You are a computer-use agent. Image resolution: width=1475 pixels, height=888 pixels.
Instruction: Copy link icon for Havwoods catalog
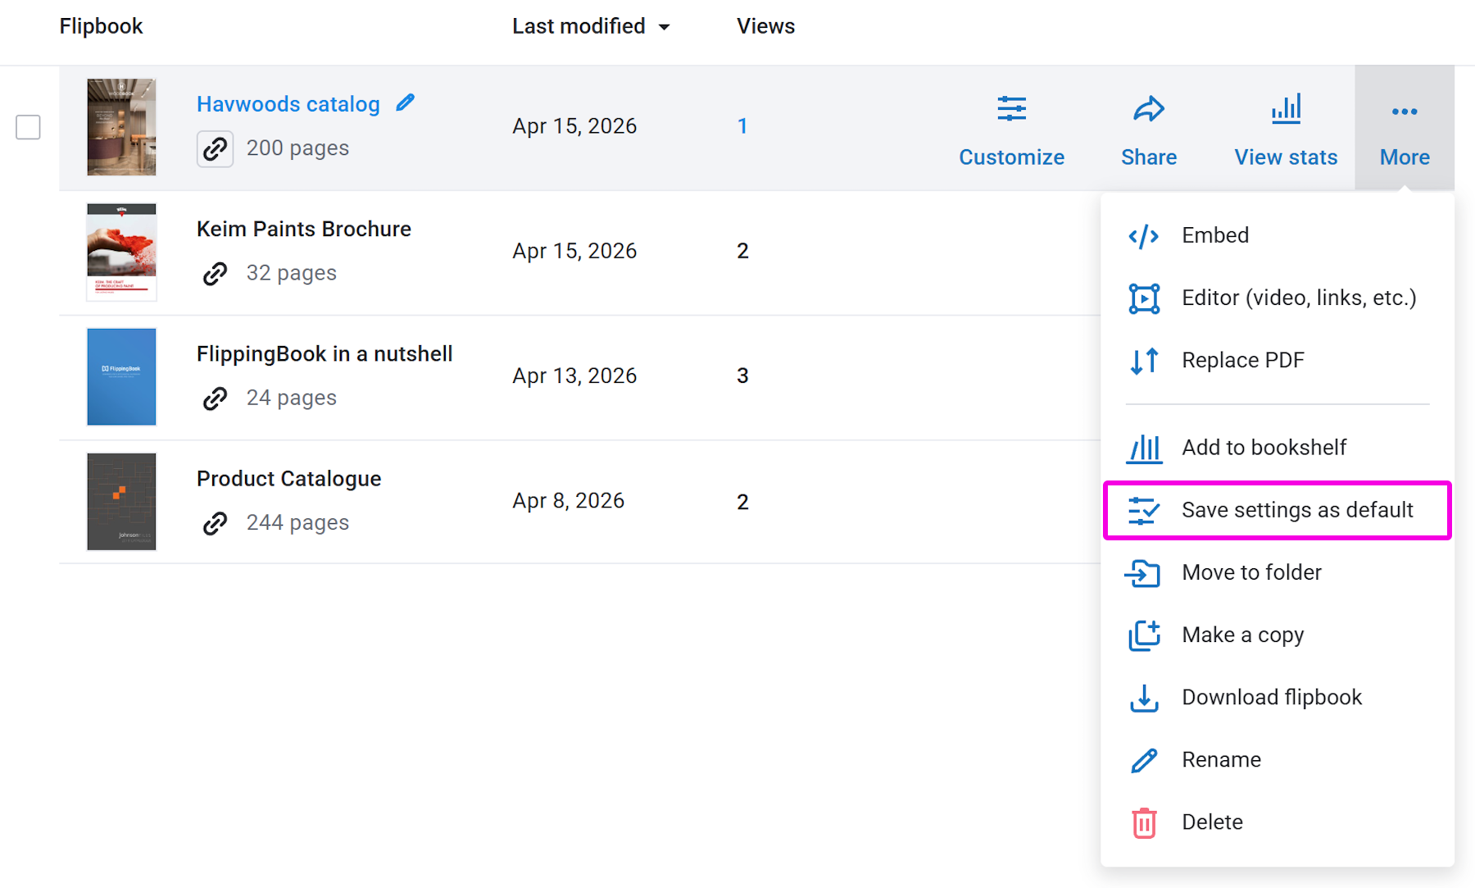(x=215, y=148)
